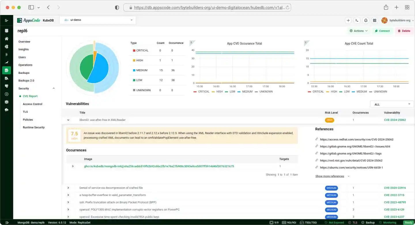
Task: Open the apps grid icon near the profile
Action: (375, 20)
